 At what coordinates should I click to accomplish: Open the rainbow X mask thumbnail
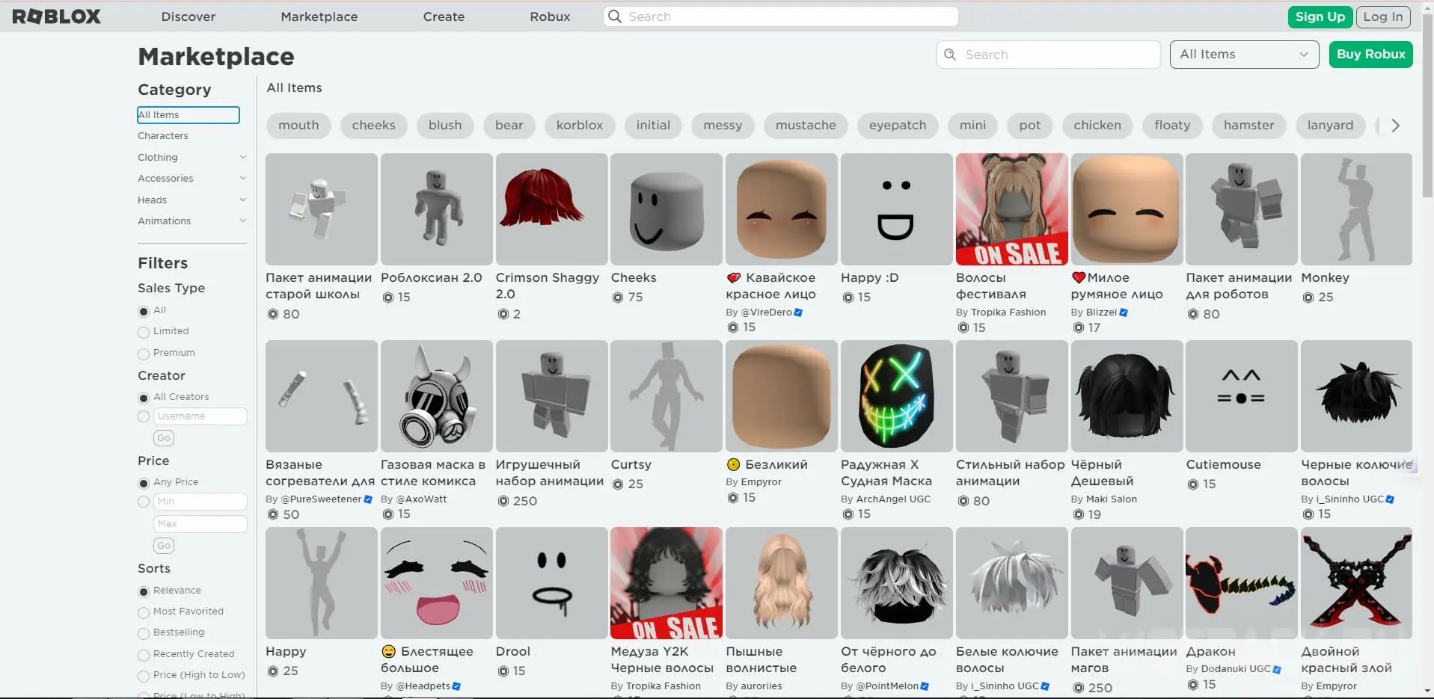pos(896,396)
